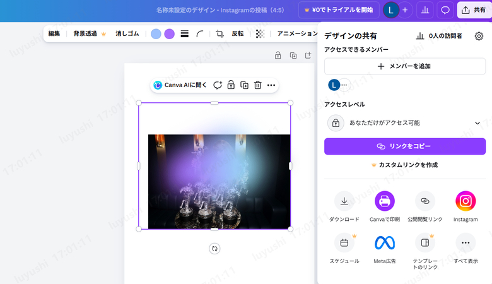Open アニメーション option
This screenshot has width=492, height=284.
pyautogui.click(x=297, y=33)
